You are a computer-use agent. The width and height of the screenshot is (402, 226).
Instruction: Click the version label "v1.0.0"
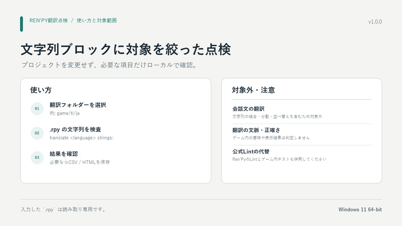click(375, 22)
